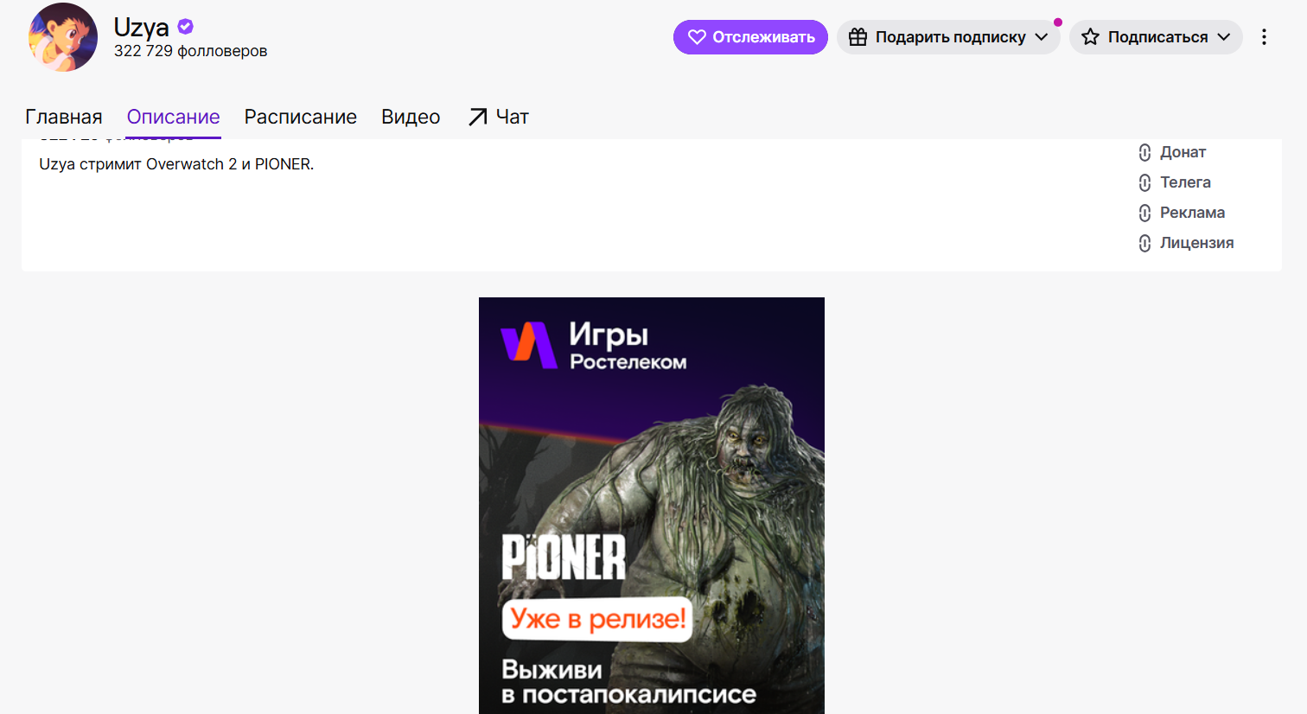Click the description text about Overwatch 2
The width and height of the screenshot is (1307, 714).
click(x=176, y=164)
